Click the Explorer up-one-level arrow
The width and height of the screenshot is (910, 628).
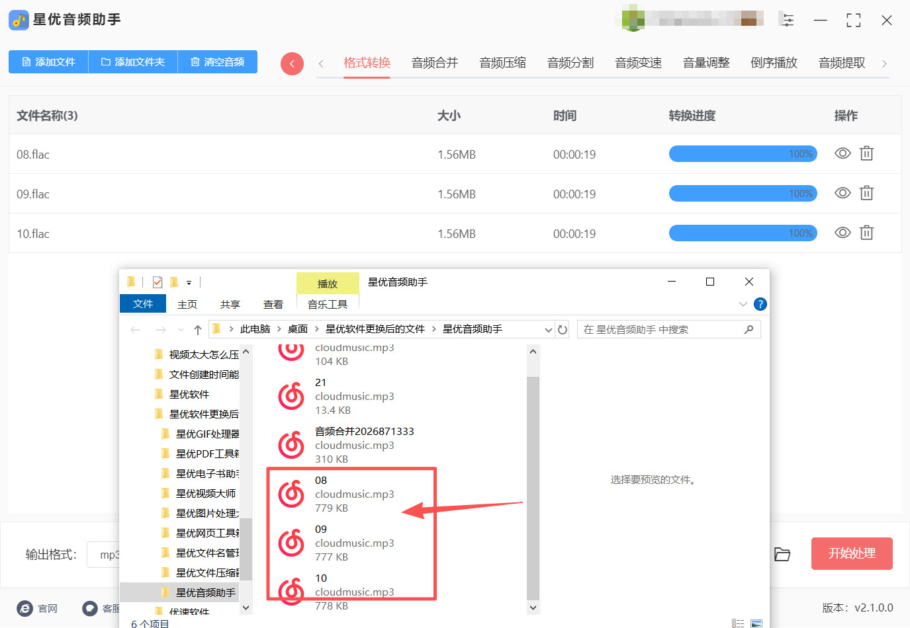tap(197, 329)
